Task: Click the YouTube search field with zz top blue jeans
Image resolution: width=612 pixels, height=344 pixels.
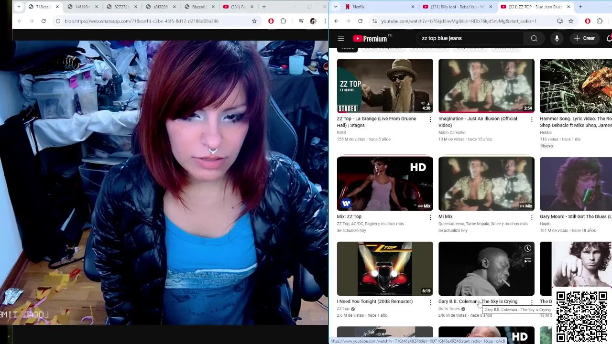Action: [x=471, y=38]
